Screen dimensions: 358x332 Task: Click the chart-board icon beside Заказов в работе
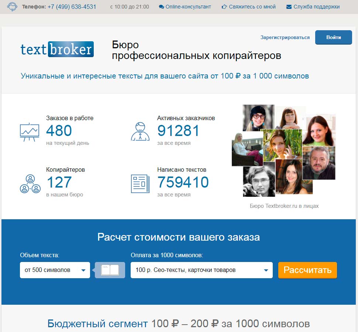pos(30,132)
